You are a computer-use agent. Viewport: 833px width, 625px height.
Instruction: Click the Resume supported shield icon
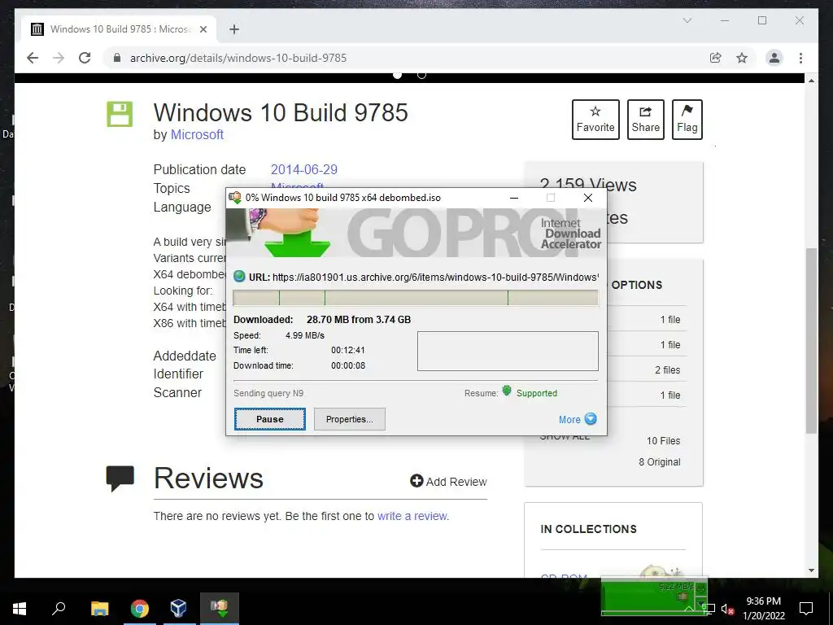[507, 391]
